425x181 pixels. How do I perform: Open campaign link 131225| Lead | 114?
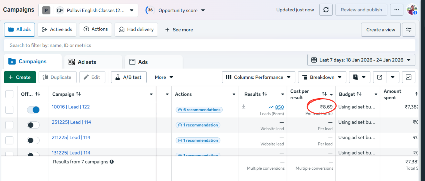71,153
